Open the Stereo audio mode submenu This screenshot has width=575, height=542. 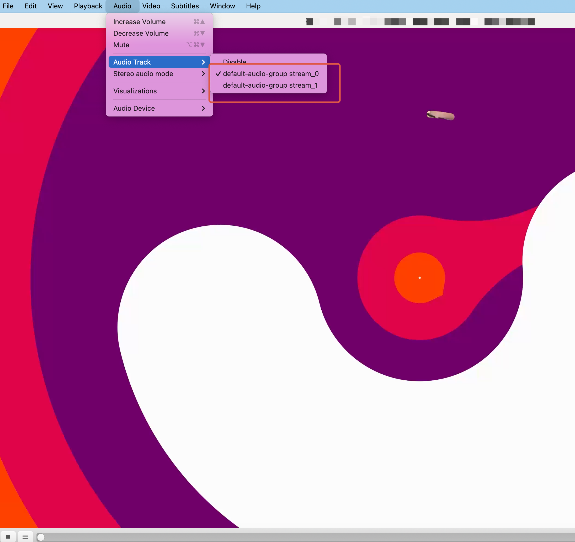[143, 74]
